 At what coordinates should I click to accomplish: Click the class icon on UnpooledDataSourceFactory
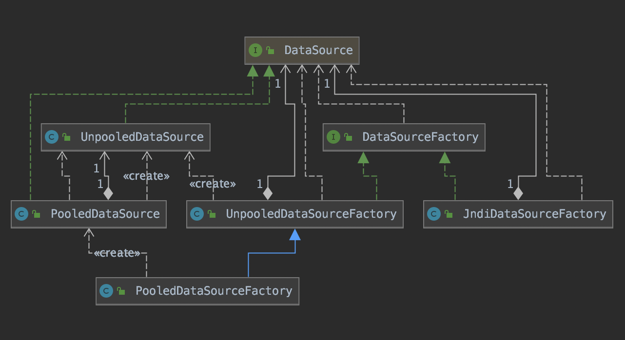(196, 214)
